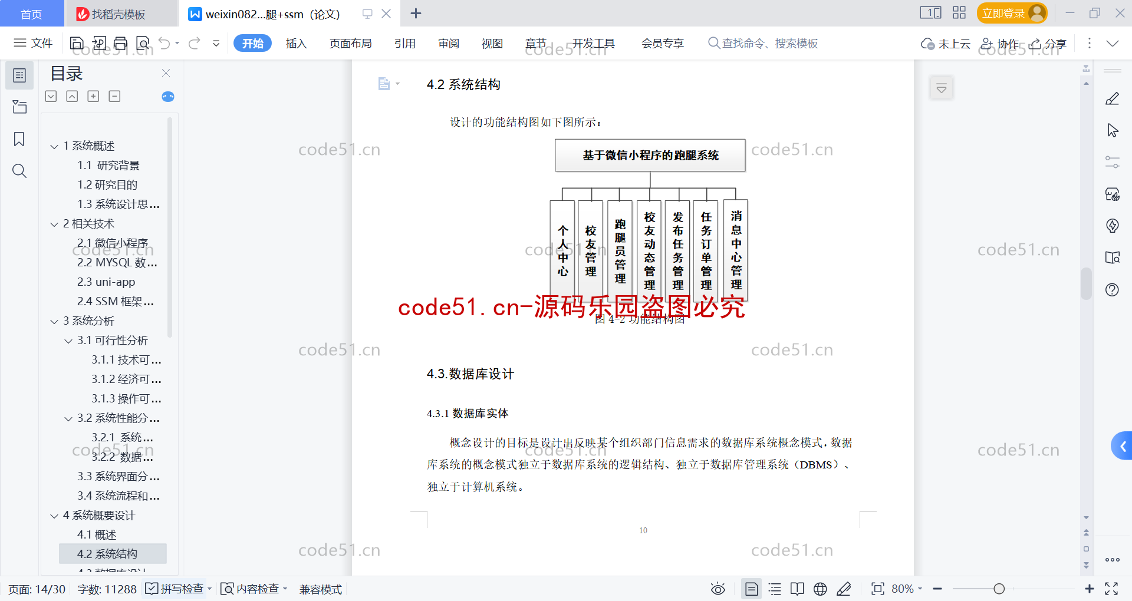This screenshot has height=601, width=1132.
Task: Click the 立即登录 button
Action: (x=1012, y=13)
